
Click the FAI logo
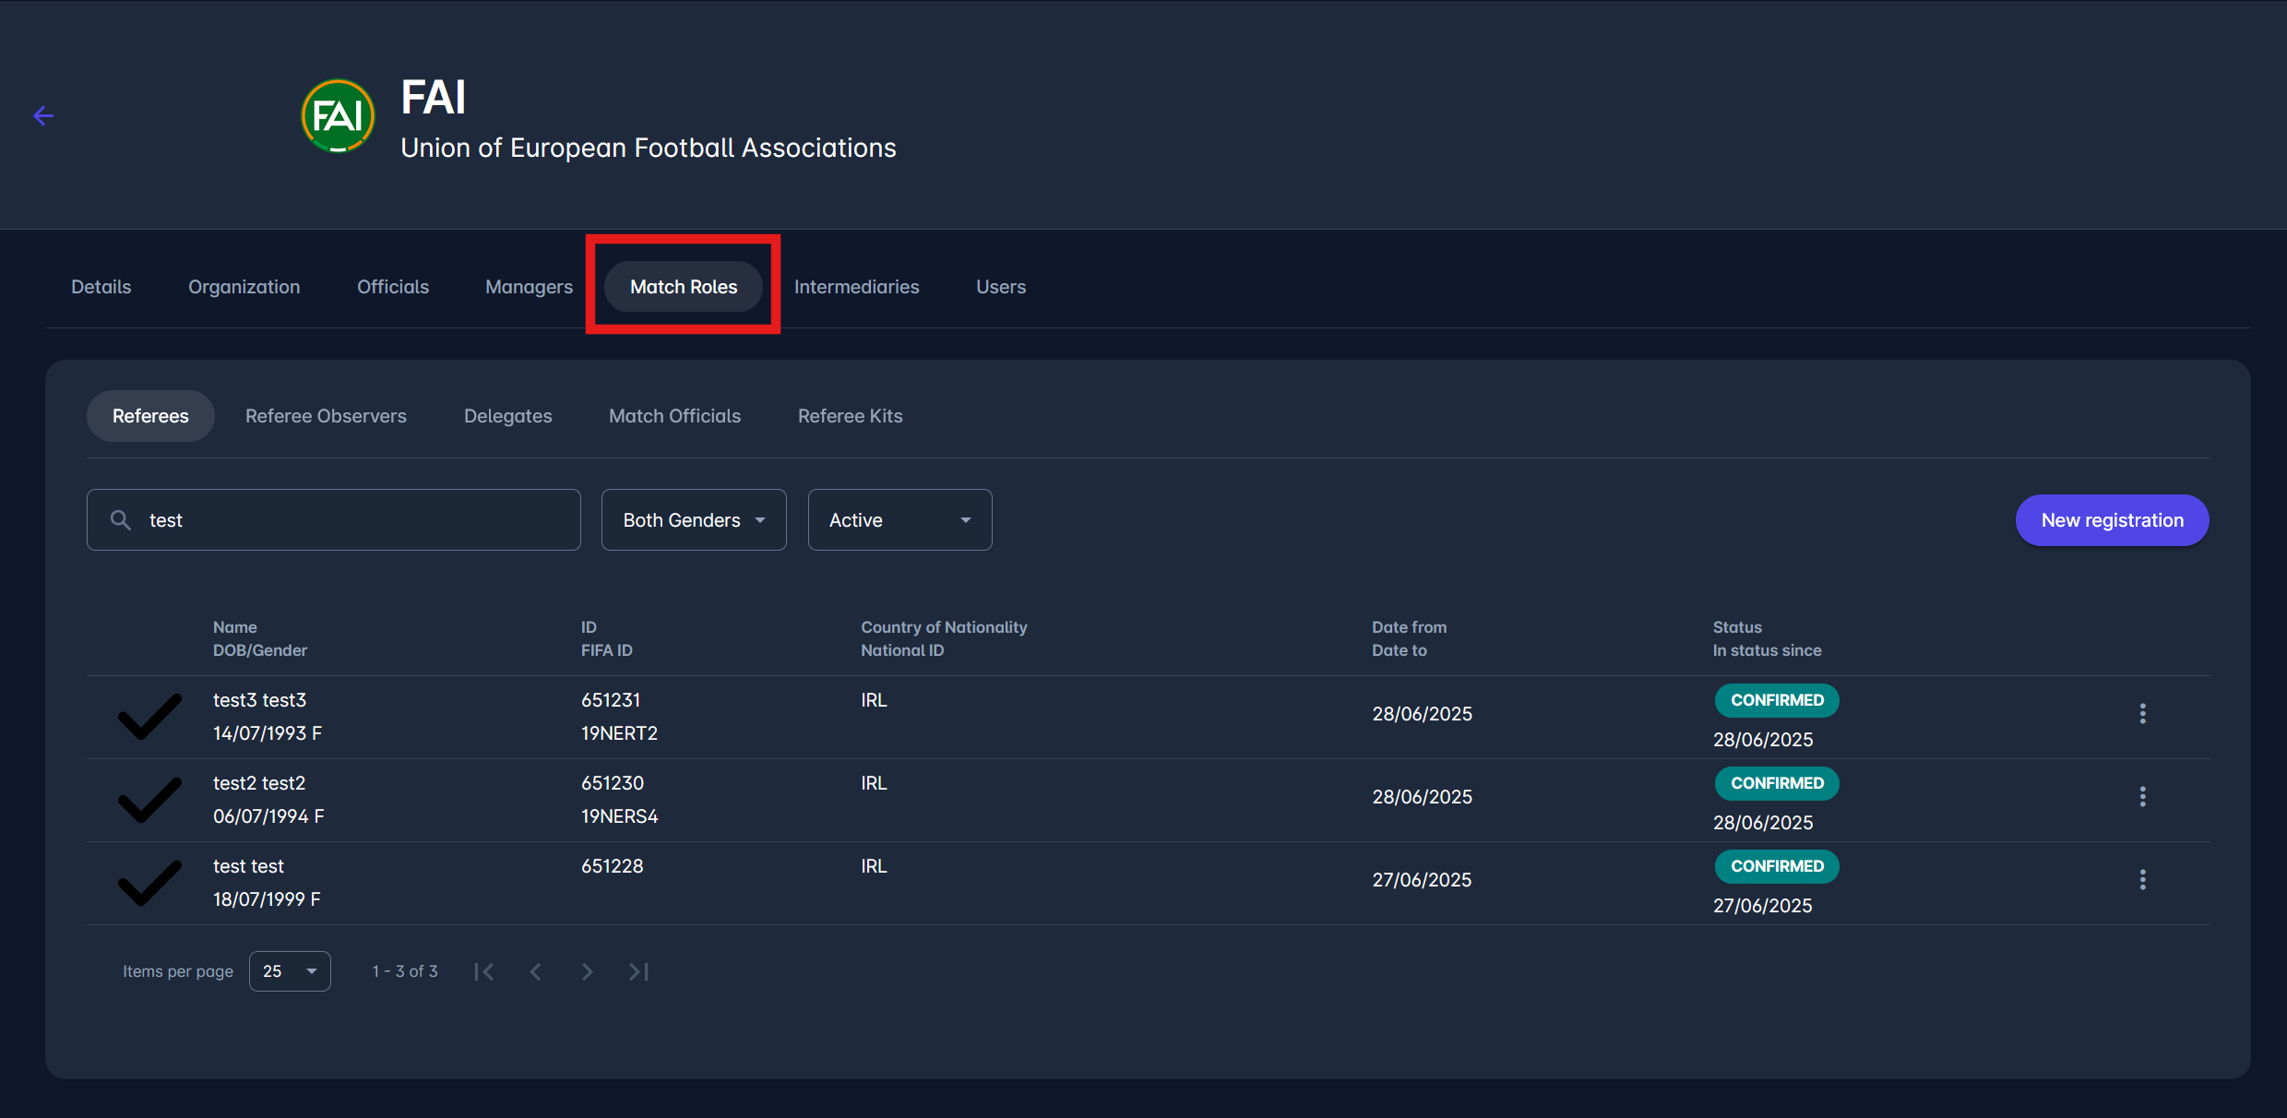[338, 116]
